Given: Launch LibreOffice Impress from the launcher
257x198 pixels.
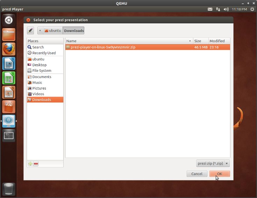Looking at the screenshot, I should [9, 92].
